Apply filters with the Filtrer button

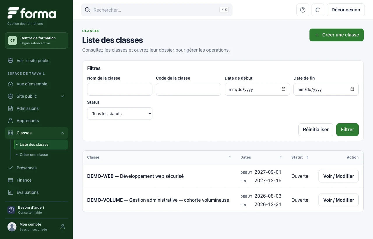coord(347,130)
